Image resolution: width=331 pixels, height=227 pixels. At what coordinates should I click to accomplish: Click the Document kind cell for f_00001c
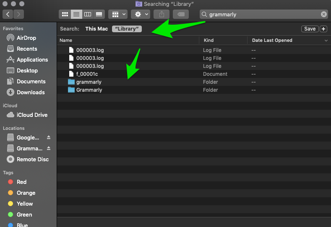click(x=215, y=74)
